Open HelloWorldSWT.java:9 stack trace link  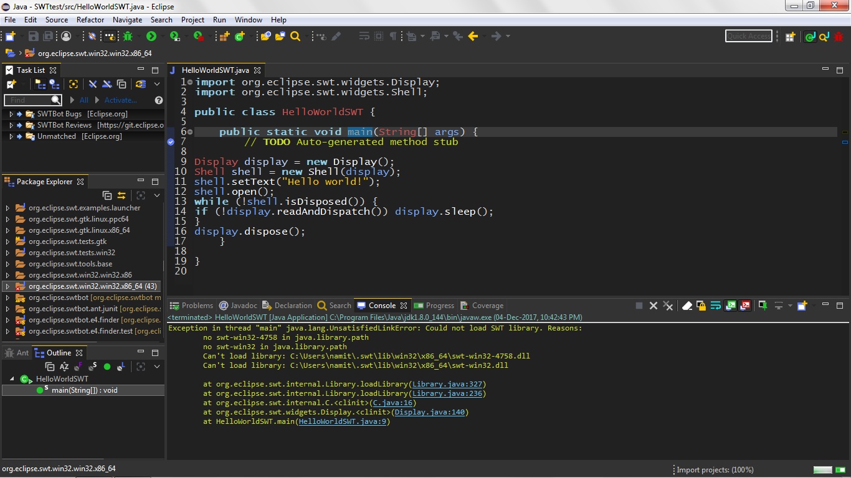(x=343, y=421)
